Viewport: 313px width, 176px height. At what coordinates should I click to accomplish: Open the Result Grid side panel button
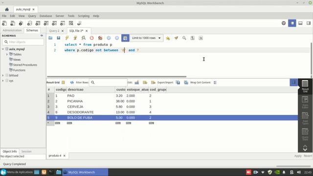[305, 86]
